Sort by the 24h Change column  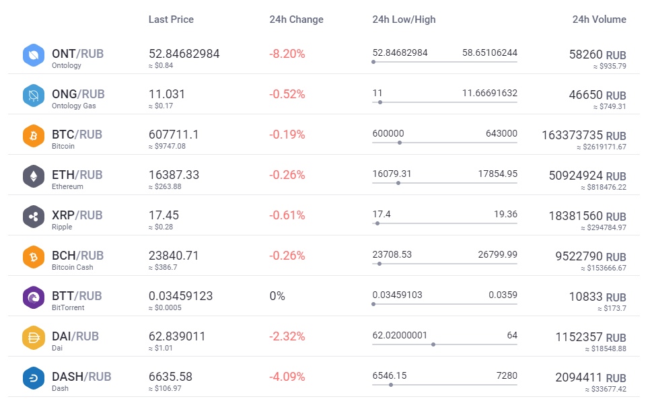point(296,20)
